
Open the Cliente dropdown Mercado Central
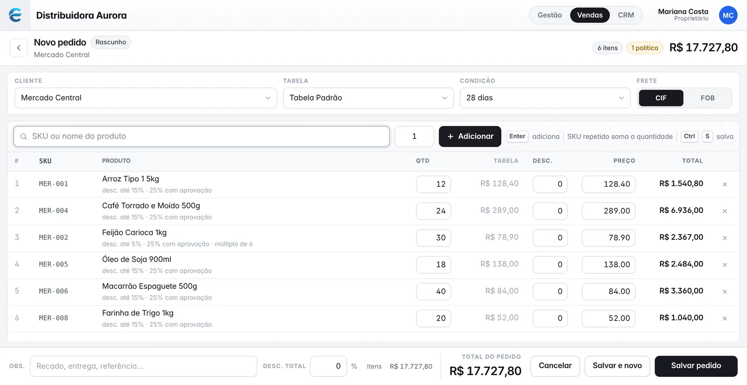[146, 98]
